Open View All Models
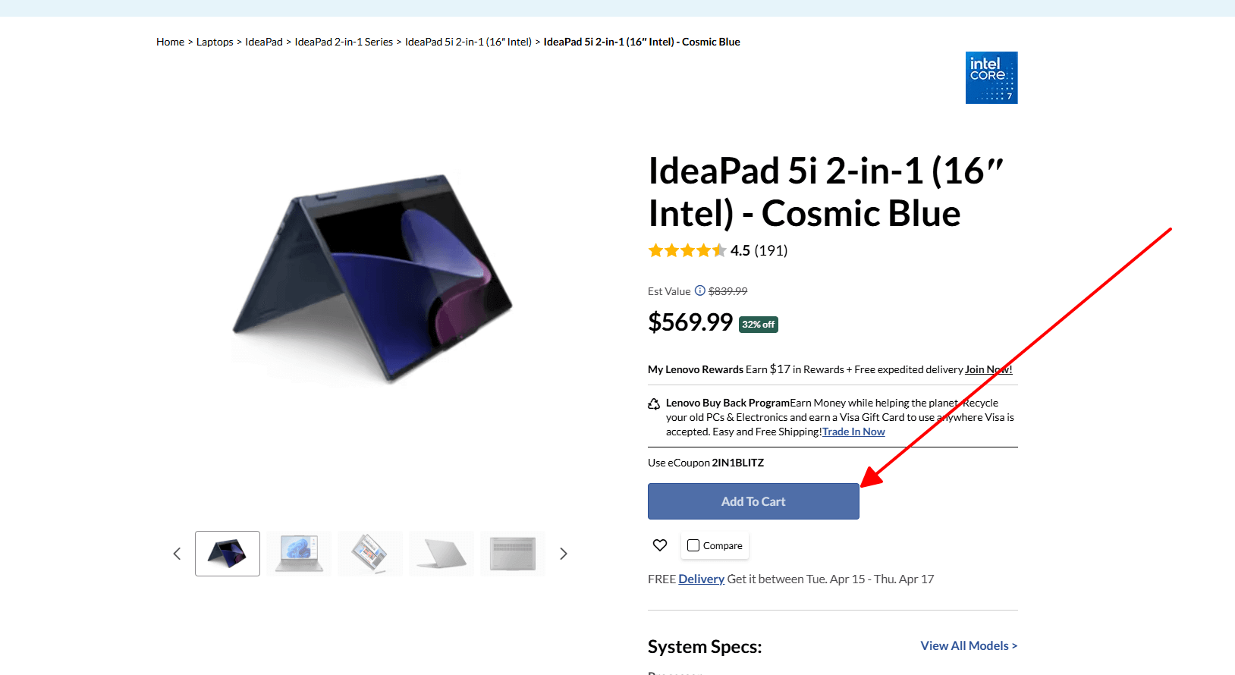The image size is (1235, 675). [x=968, y=645]
